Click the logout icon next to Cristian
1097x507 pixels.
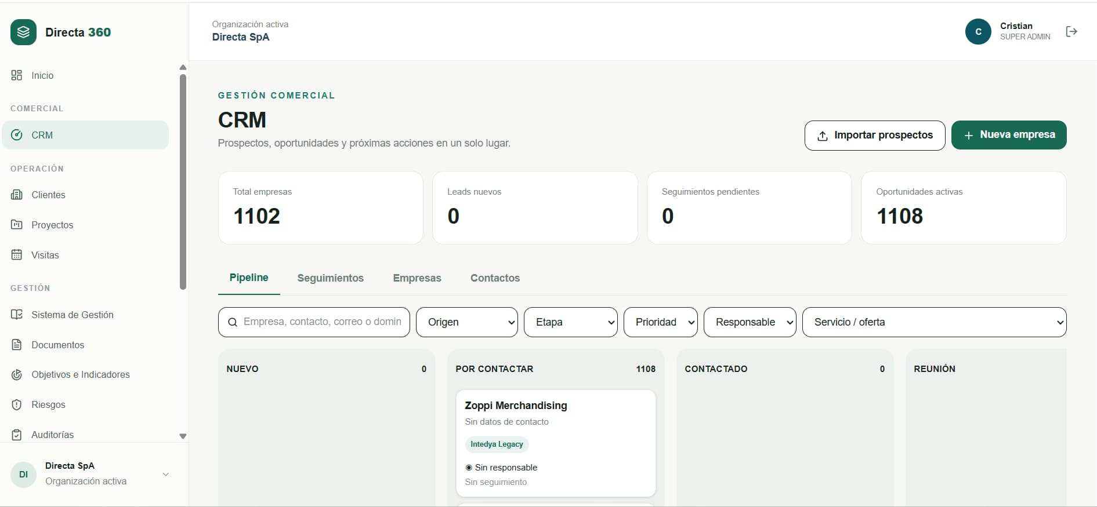tap(1071, 31)
